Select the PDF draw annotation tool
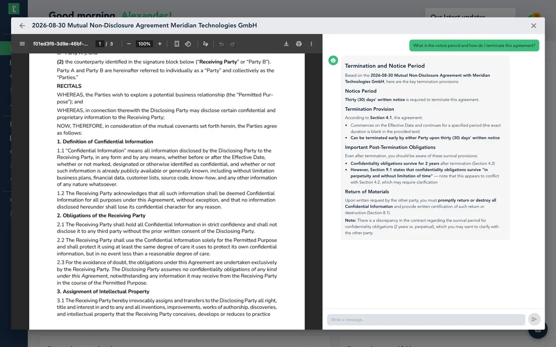Viewport: 556px width, 347px height. coord(205,44)
